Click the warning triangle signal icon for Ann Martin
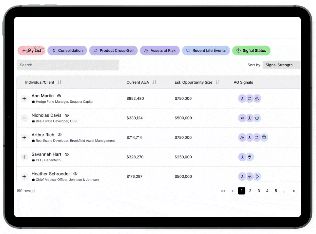 (257, 99)
